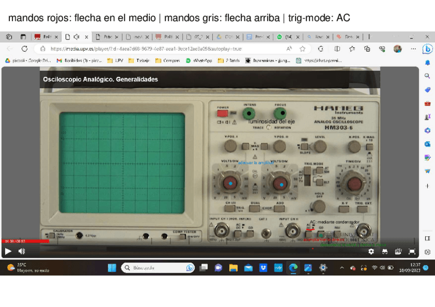
Task: Open Drop paper-plane icon in sidebar
Action: click(427, 172)
